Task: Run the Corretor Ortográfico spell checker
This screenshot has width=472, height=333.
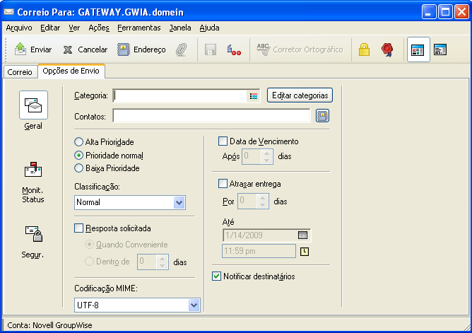Action: click(300, 49)
